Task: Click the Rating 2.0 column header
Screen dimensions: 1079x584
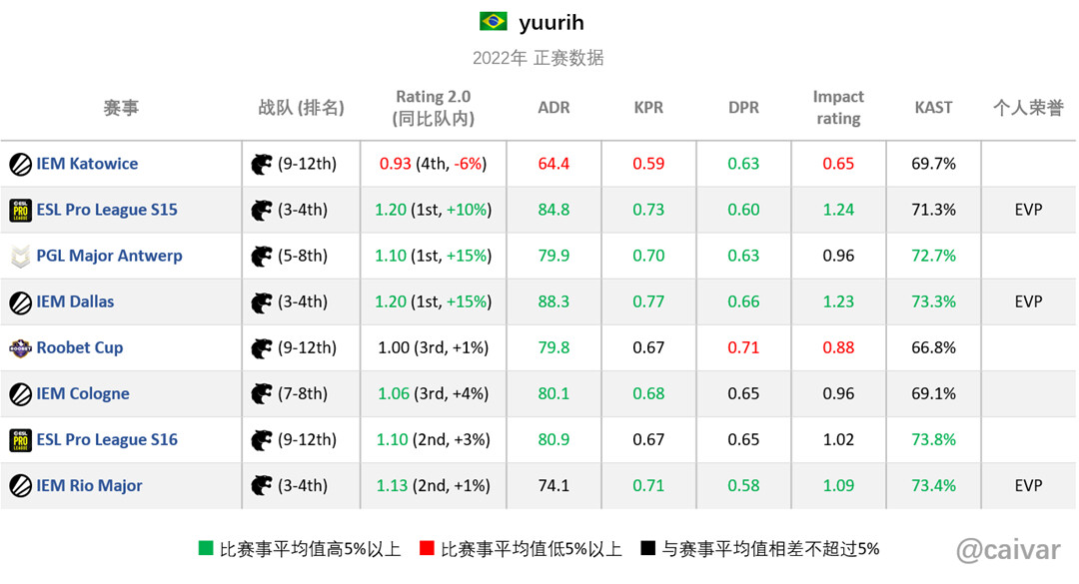Action: tap(434, 107)
